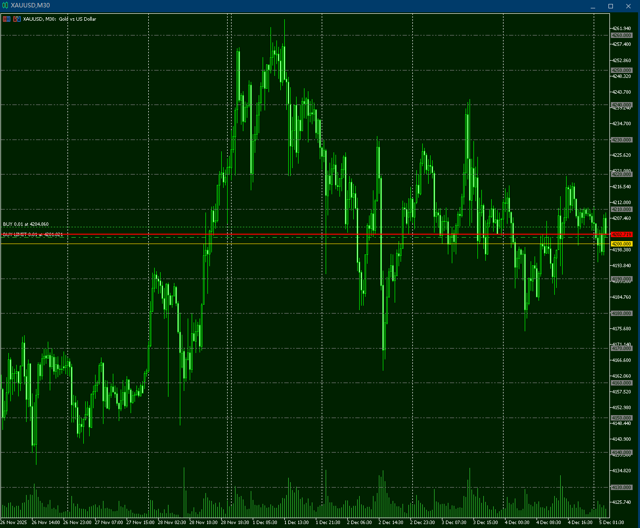Click the '27 Nov 07:00' time axis label
This screenshot has width=640, height=528.
(x=109, y=523)
